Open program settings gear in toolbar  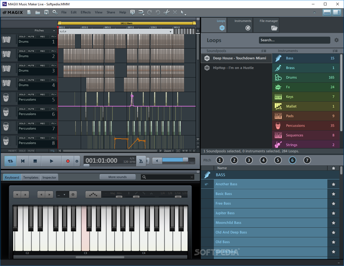[55, 12]
